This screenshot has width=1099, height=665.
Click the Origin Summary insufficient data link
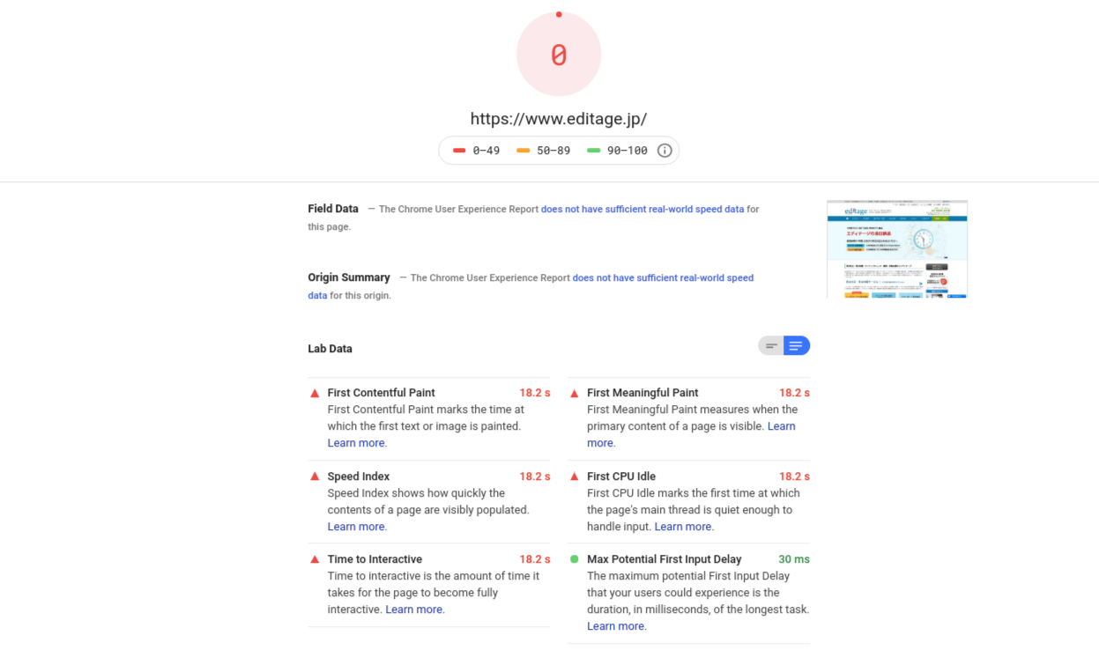(x=662, y=277)
